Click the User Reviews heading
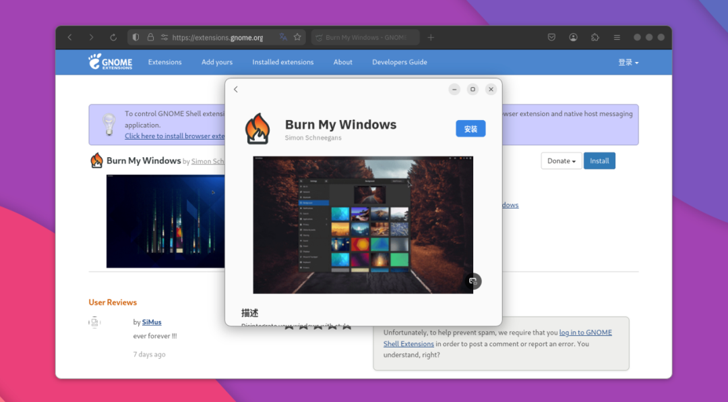This screenshot has width=728, height=402. (x=113, y=302)
